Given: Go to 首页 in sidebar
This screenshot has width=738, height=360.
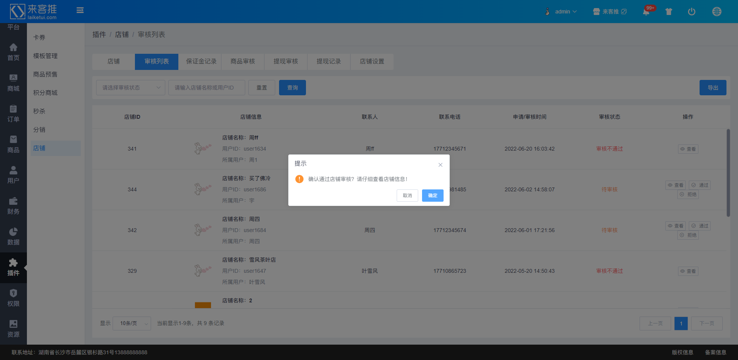Looking at the screenshot, I should 13,52.
